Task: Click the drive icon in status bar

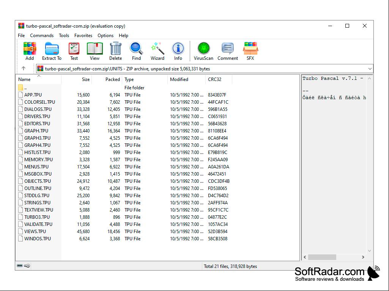Action: coord(20,266)
